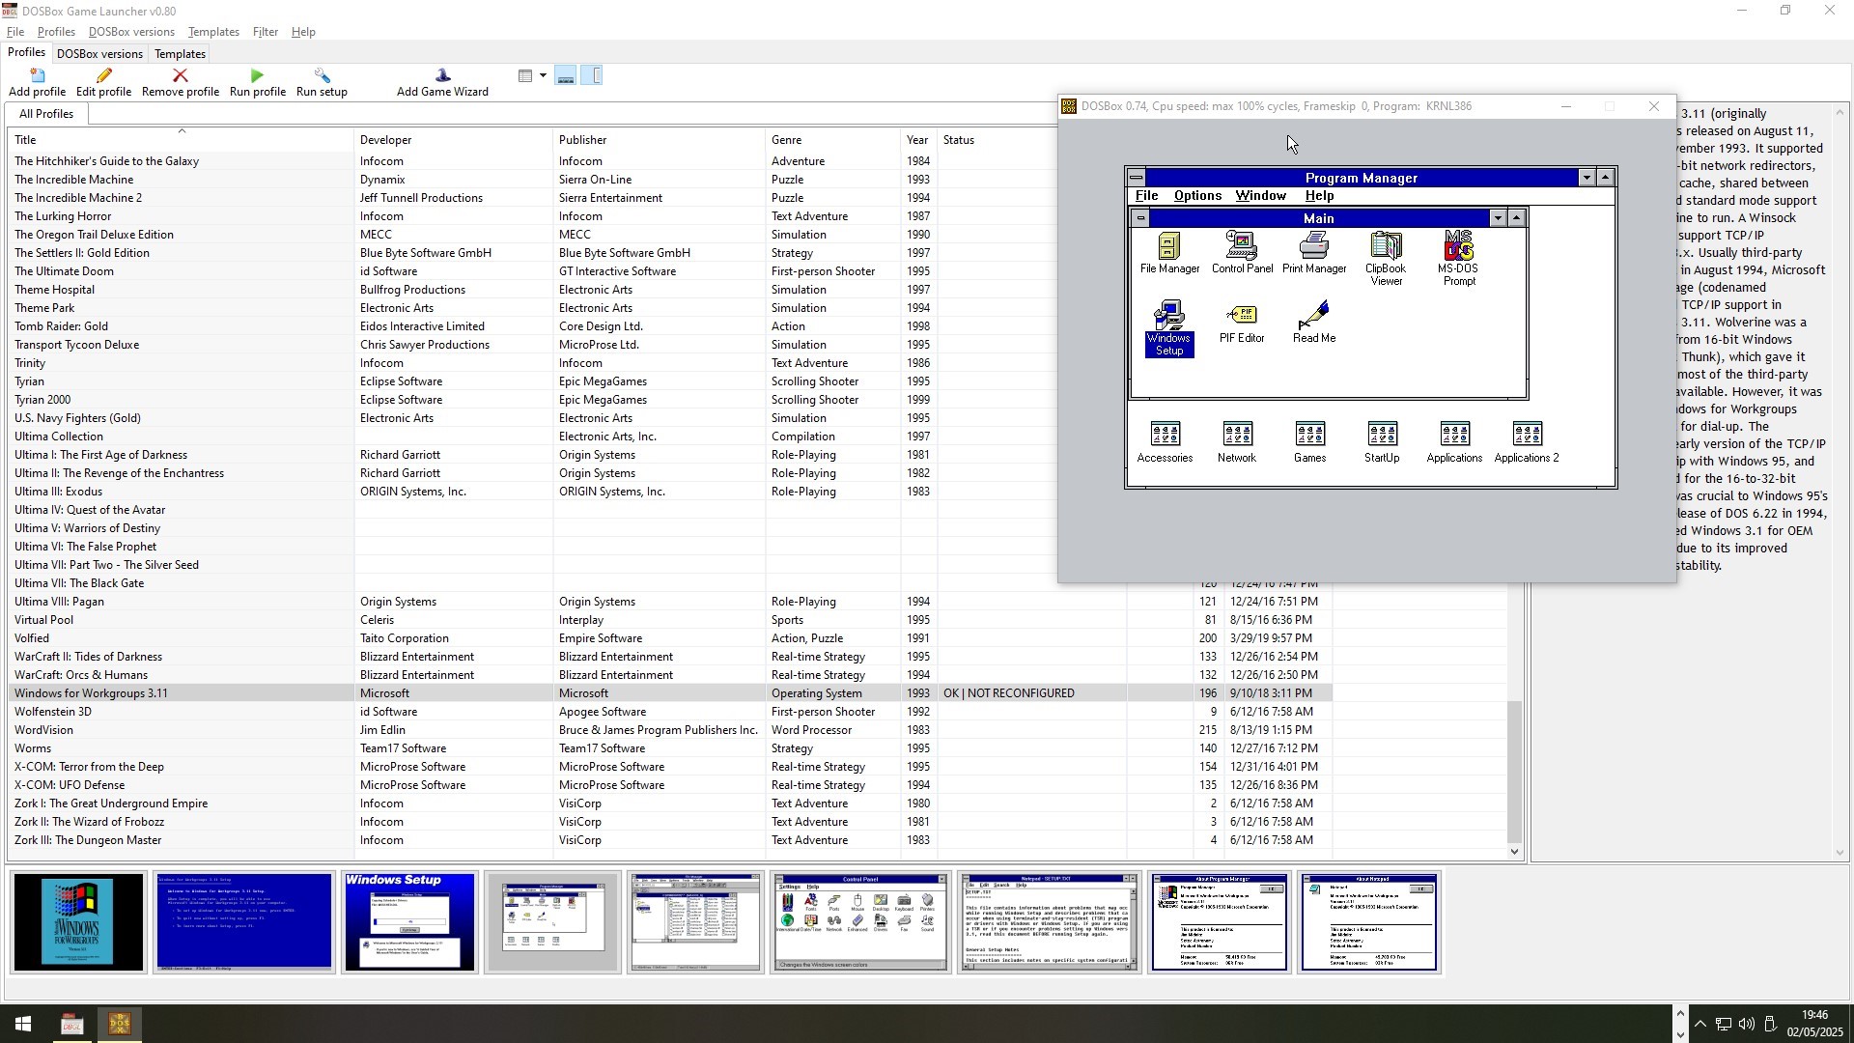The width and height of the screenshot is (1854, 1043).
Task: Minimize Program Manager with down arrow
Action: (1587, 178)
